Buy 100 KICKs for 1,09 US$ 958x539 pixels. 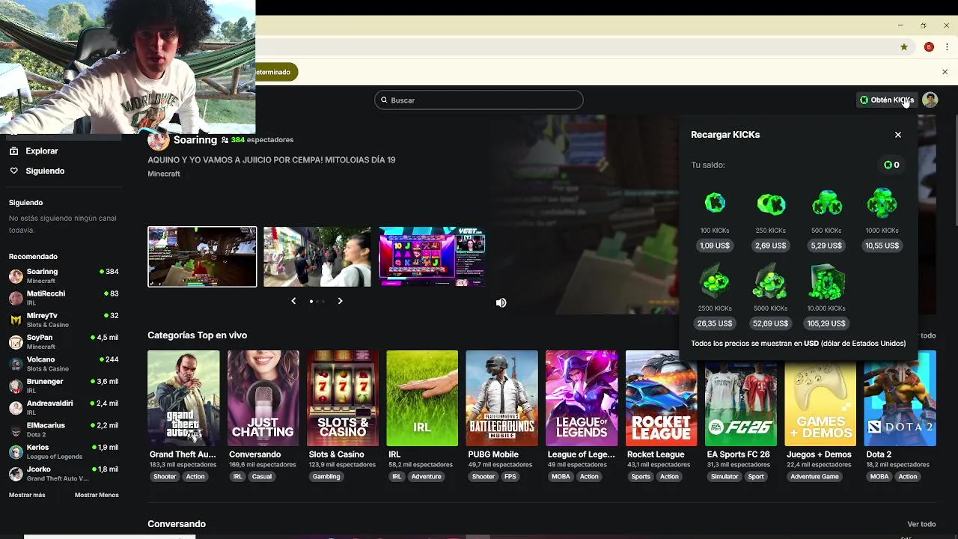point(715,246)
